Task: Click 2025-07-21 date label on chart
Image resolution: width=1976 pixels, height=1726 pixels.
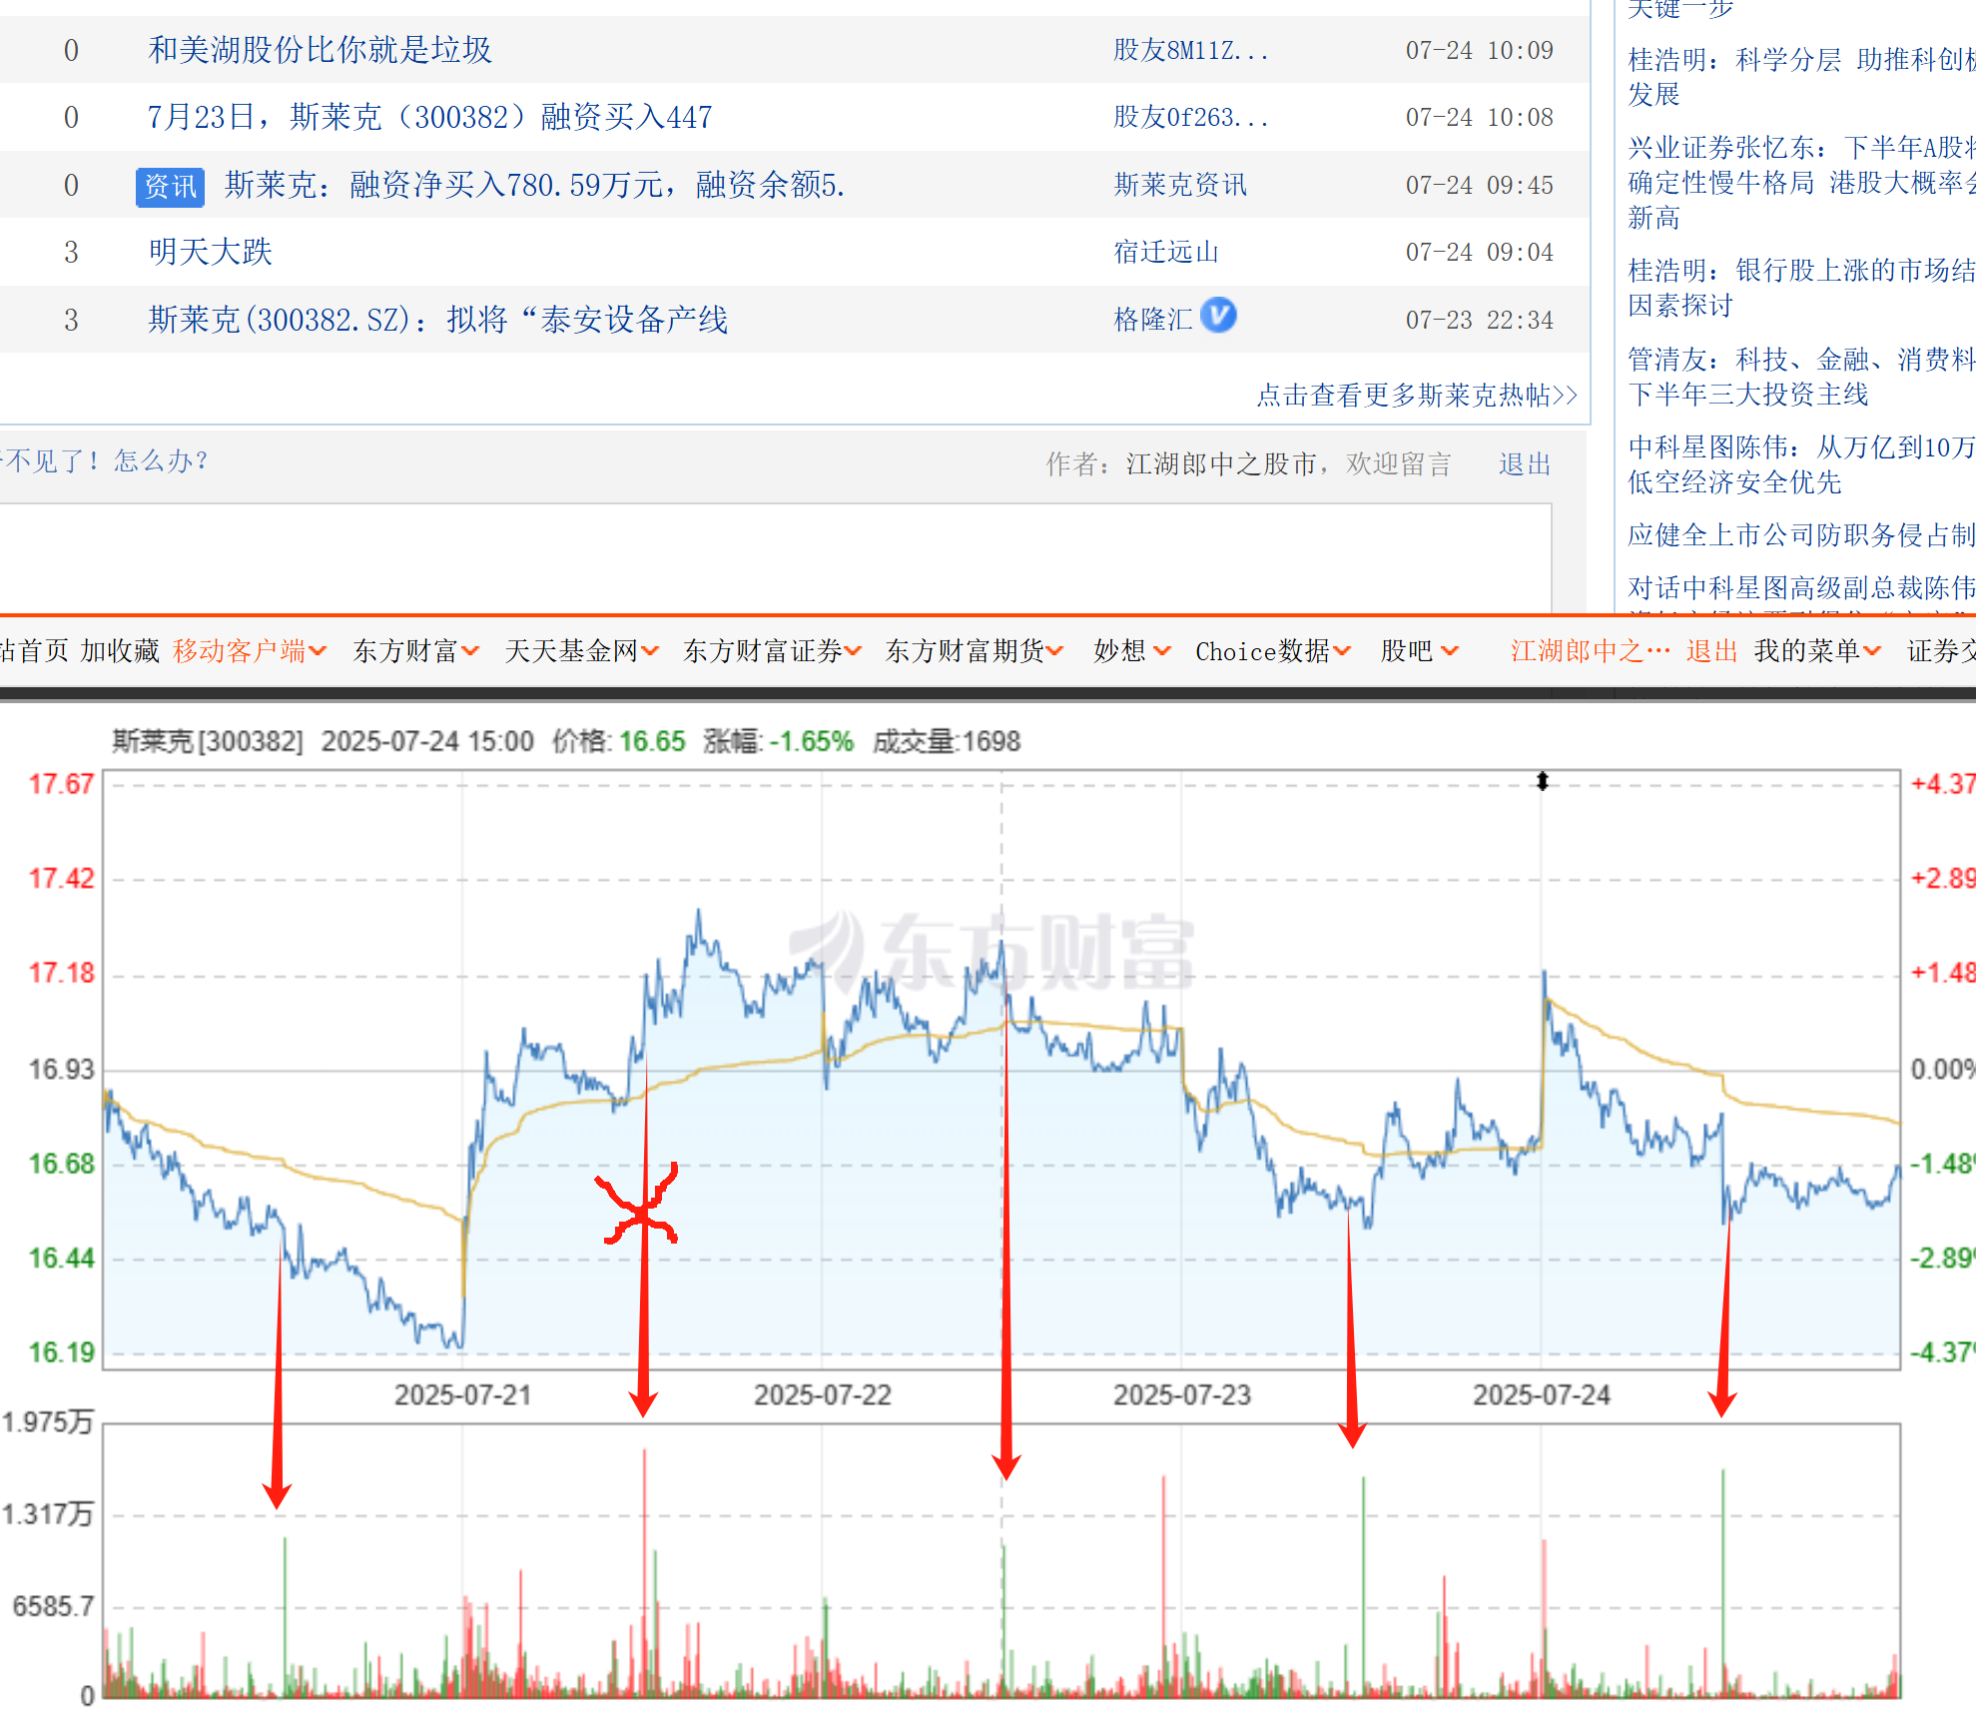Action: (x=462, y=1395)
